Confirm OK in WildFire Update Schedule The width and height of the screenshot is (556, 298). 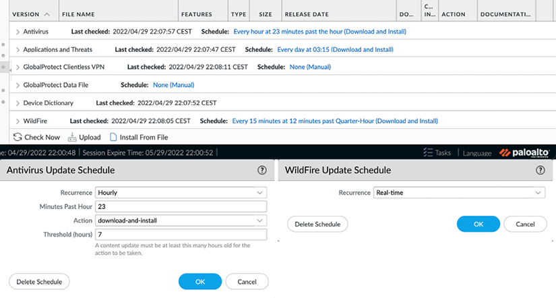point(478,225)
